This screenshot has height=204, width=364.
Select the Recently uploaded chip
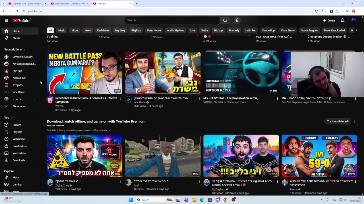334,31
